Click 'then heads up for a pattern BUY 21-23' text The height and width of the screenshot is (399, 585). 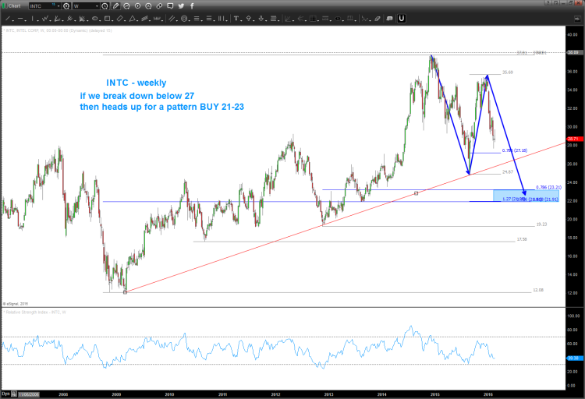(162, 107)
